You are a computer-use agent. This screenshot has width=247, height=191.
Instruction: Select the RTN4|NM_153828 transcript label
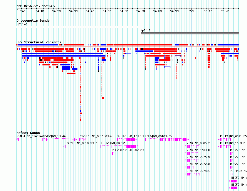198,150
